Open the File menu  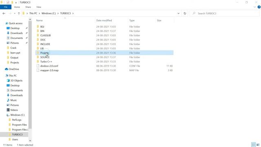pos(6,7)
